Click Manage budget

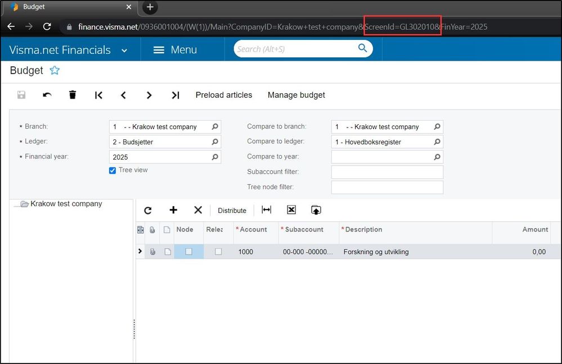click(x=296, y=95)
